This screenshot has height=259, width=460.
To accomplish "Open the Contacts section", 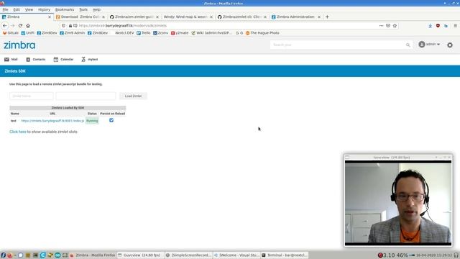I will pos(36,59).
